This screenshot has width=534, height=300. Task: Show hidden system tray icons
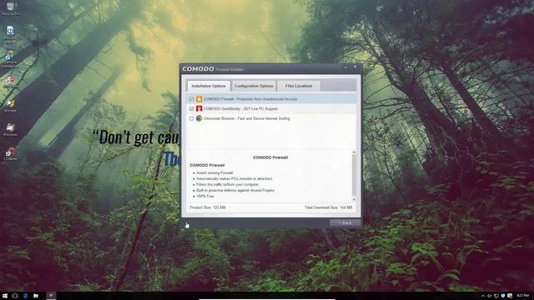pos(482,296)
